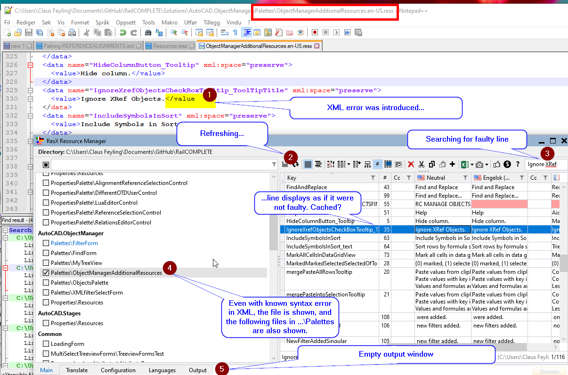This screenshot has width=568, height=375.
Task: Export resources to Excel
Action: click(464, 164)
